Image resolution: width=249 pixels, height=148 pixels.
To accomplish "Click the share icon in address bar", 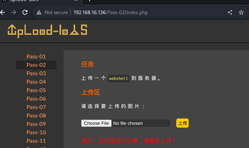I will point(230,12).
